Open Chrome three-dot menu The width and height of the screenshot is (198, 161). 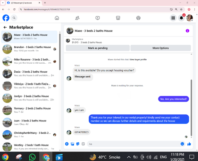[x=194, y=9]
